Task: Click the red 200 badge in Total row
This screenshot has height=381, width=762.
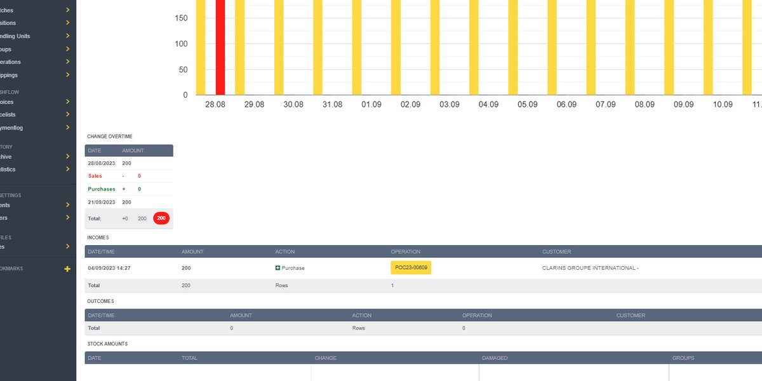Action: click(161, 218)
